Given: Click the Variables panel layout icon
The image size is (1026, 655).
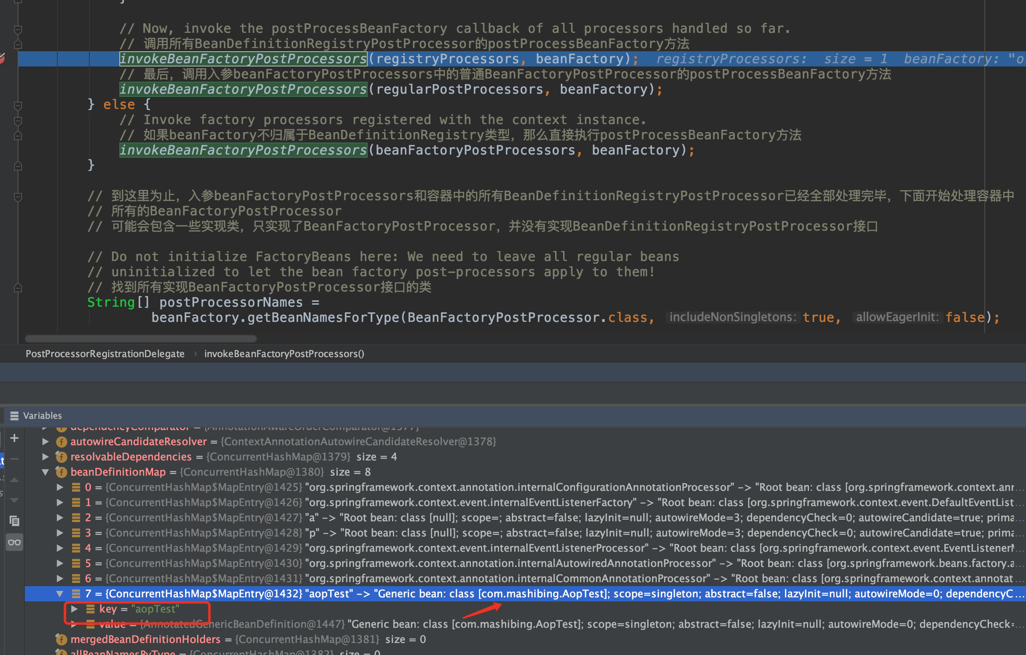Looking at the screenshot, I should pos(14,416).
